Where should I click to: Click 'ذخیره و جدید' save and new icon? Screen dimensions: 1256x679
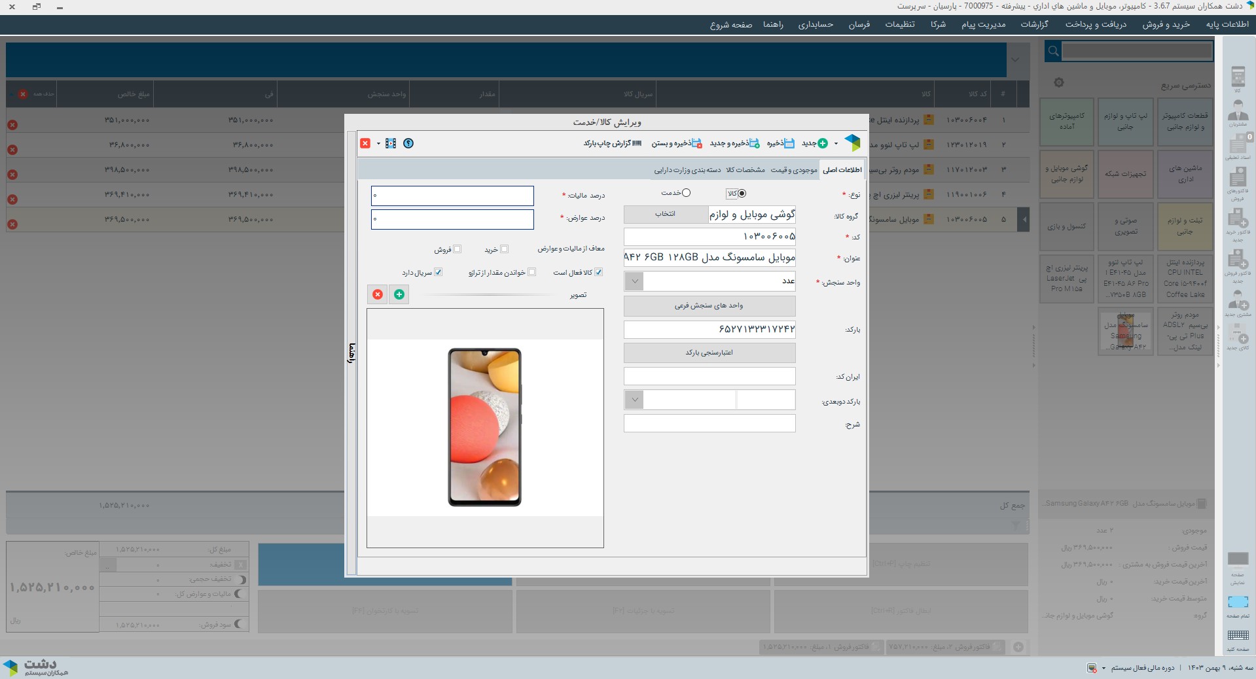(754, 143)
